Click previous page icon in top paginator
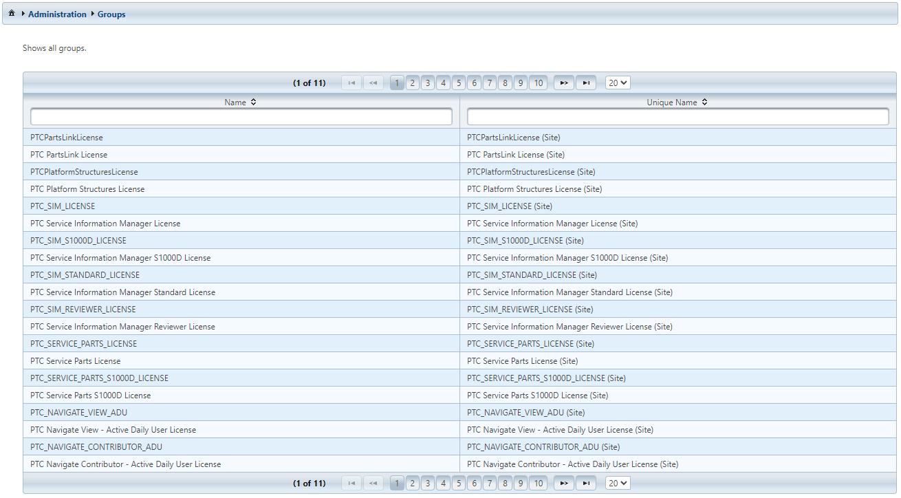 (373, 83)
